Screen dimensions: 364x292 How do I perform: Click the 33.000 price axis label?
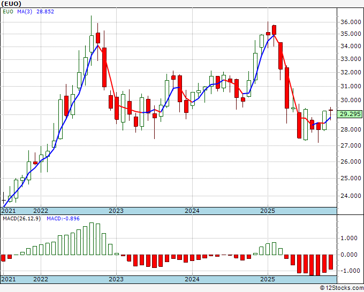pyautogui.click(x=351, y=59)
